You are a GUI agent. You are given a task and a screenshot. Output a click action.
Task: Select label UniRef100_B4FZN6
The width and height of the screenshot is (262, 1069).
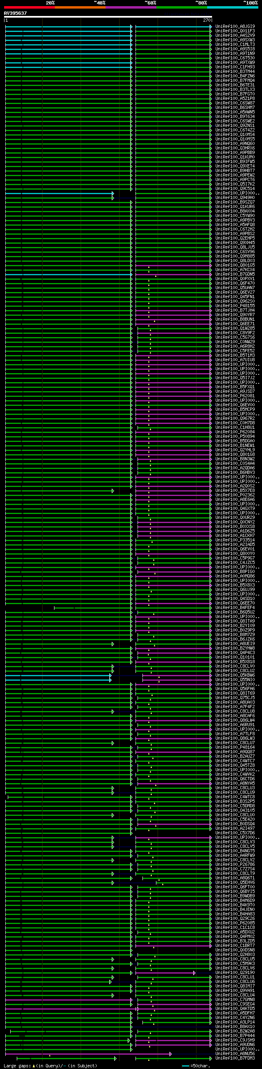235,76
